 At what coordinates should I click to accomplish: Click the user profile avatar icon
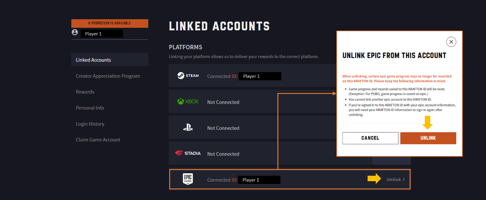(x=75, y=33)
